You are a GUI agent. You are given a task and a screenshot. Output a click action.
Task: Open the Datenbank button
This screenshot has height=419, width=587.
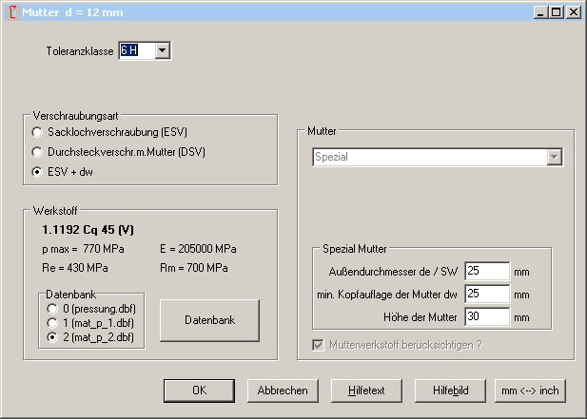point(208,320)
